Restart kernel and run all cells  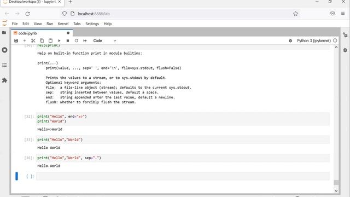[x=85, y=40]
